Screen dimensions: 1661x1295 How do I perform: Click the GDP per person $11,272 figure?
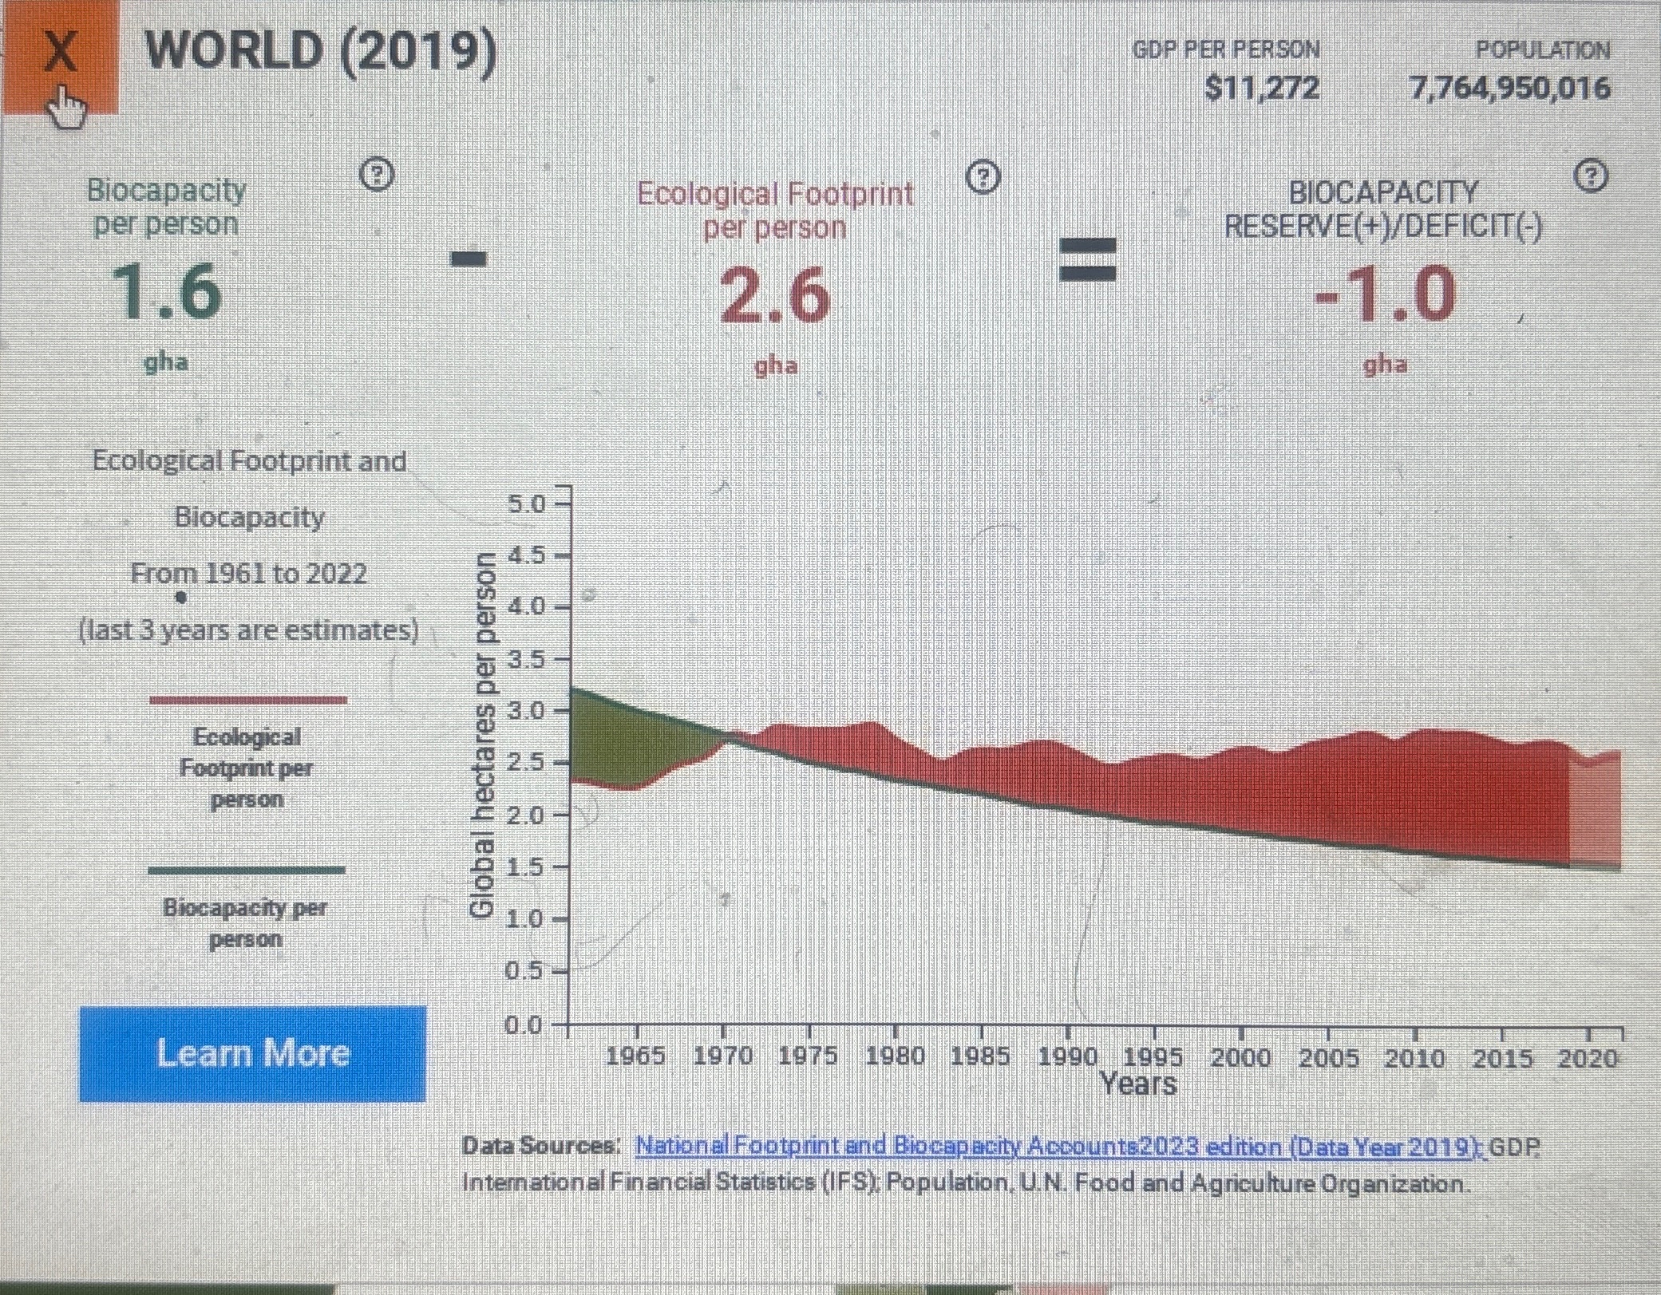click(1261, 88)
